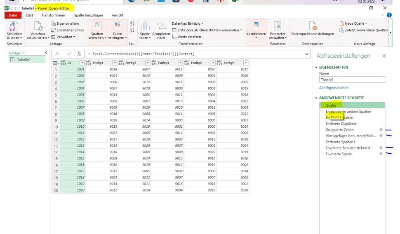Collapse the ANGEWENDETE SCHRITTE section
The image size is (400, 234).
click(x=316, y=98)
